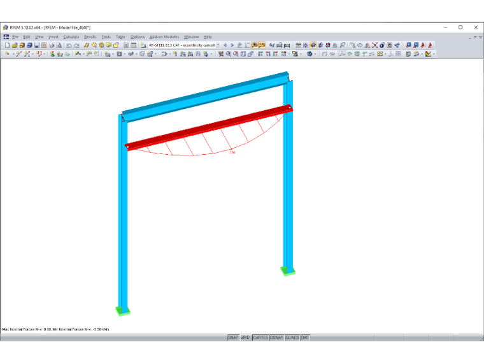Show view in Y direction
The image size is (484, 363).
pyautogui.click(x=268, y=53)
